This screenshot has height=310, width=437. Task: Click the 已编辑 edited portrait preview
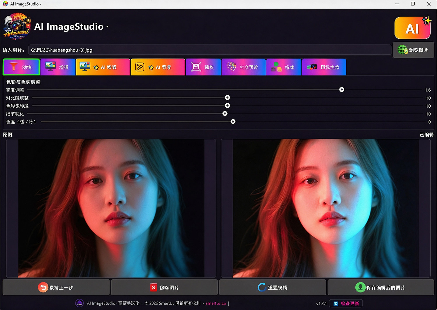(x=326, y=208)
